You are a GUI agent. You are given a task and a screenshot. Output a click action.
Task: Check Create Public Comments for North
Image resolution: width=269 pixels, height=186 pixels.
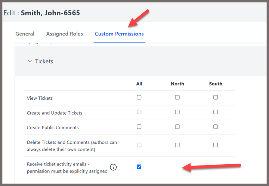177,127
